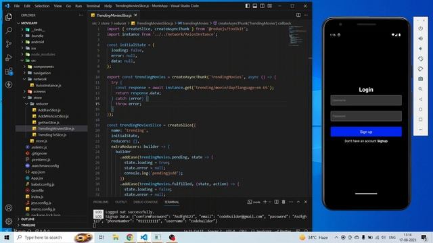
Task: Click the Username input field
Action: [x=366, y=101]
